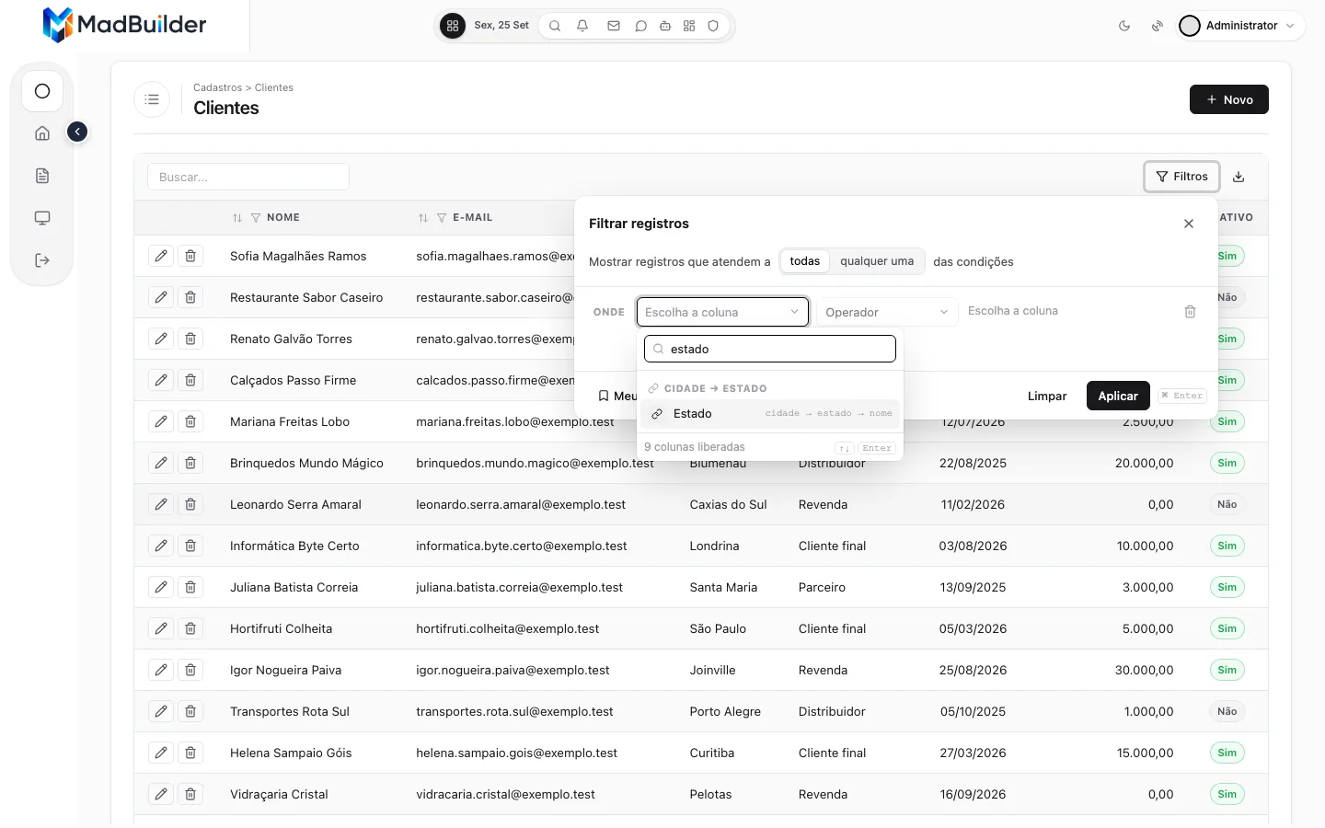The width and height of the screenshot is (1325, 828).
Task: Delete Hortifruti Colheita row via trash
Action: (x=190, y=628)
